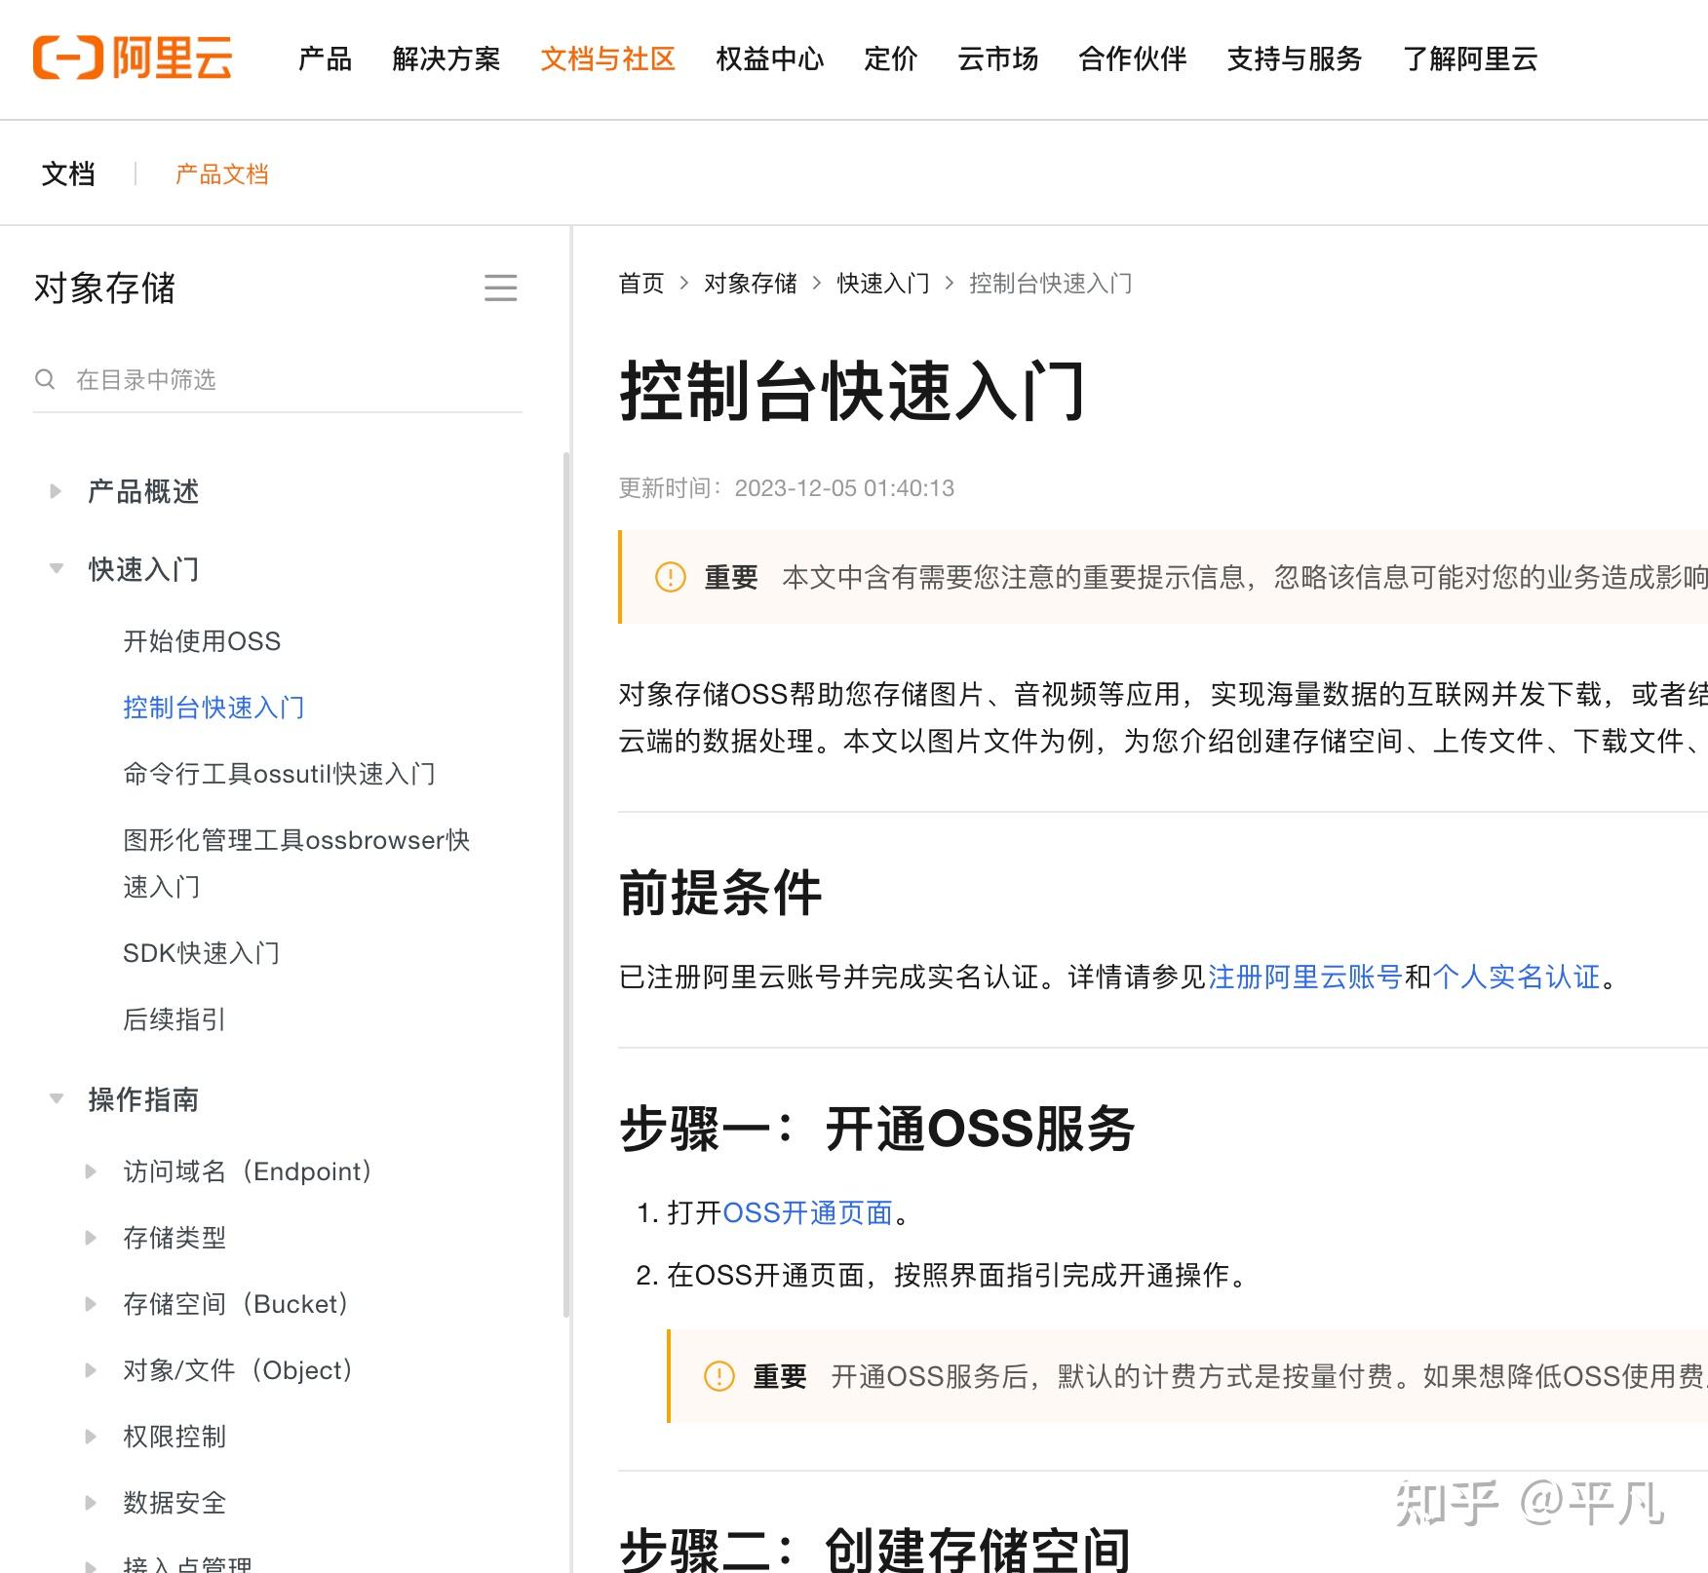The height and width of the screenshot is (1573, 1708).
Task: Collapse the 快速入门 tree arrow
Action: (57, 568)
